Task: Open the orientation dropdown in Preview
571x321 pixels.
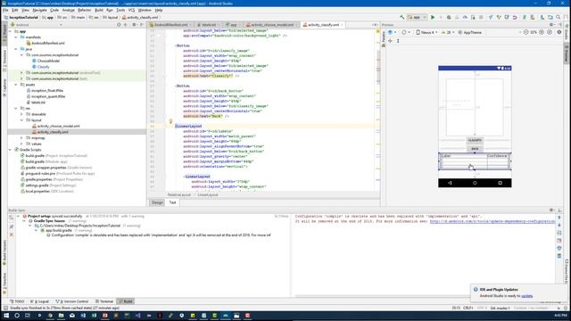Action: click(405, 32)
